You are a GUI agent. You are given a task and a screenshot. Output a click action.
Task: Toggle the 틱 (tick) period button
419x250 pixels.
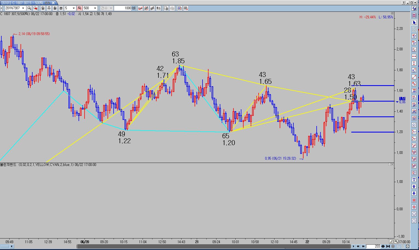point(79,8)
